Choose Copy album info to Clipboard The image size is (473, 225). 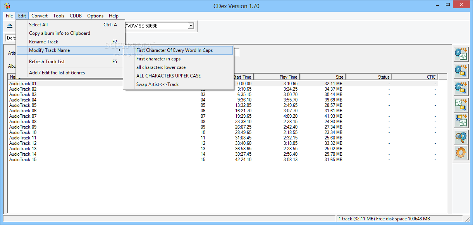(71, 33)
